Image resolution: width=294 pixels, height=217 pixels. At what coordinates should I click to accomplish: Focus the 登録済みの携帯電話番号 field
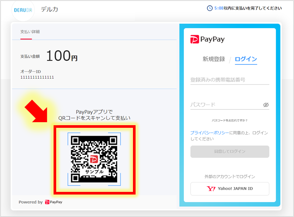[x=230, y=80]
